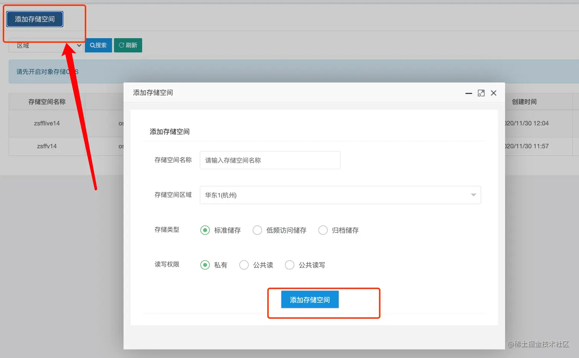Click the arrow of the 存储空间区域 select

tap(473, 195)
